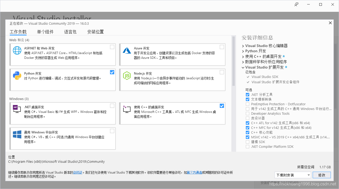Uncheck the Python 开发 workload checkbox
This screenshot has height=189, width=339.
[112, 72]
